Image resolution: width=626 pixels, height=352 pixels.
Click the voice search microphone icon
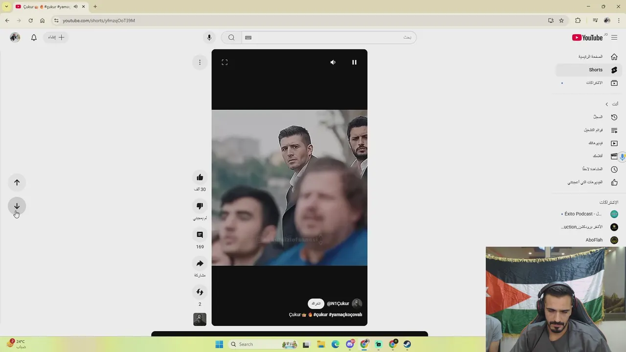[209, 38]
